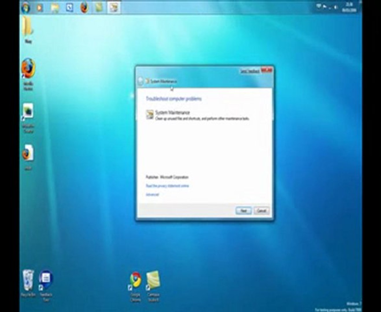
Task: Click the Cancel button
Action: click(x=261, y=211)
